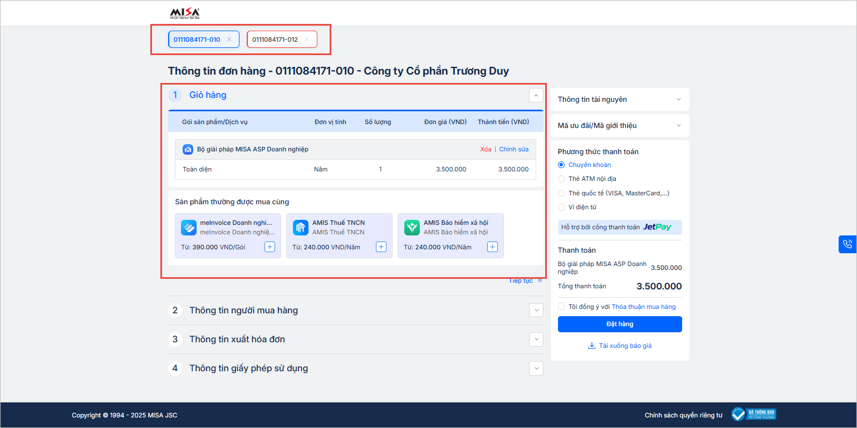Click the Sản phẩm thường được mua cùng heading

[232, 202]
